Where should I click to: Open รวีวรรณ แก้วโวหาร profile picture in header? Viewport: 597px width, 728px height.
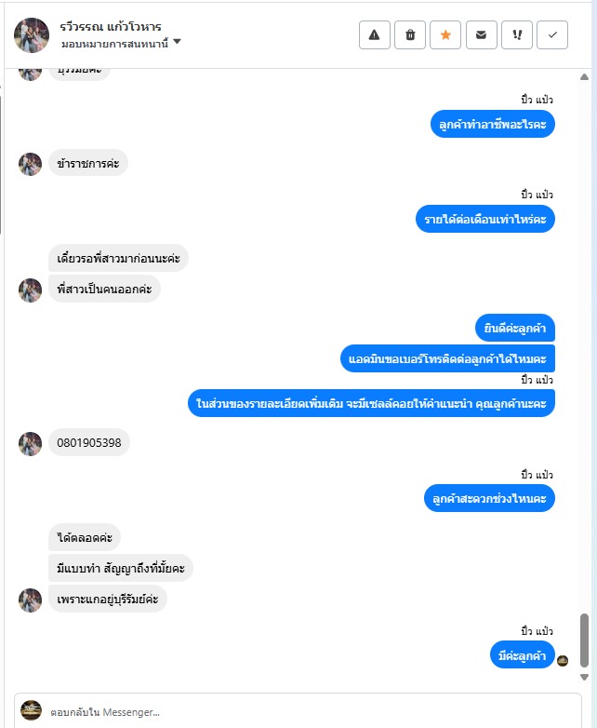pyautogui.click(x=32, y=34)
